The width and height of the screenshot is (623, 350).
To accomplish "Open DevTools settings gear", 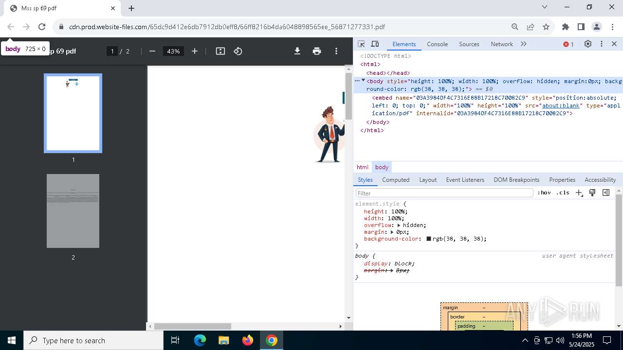I will tap(588, 44).
